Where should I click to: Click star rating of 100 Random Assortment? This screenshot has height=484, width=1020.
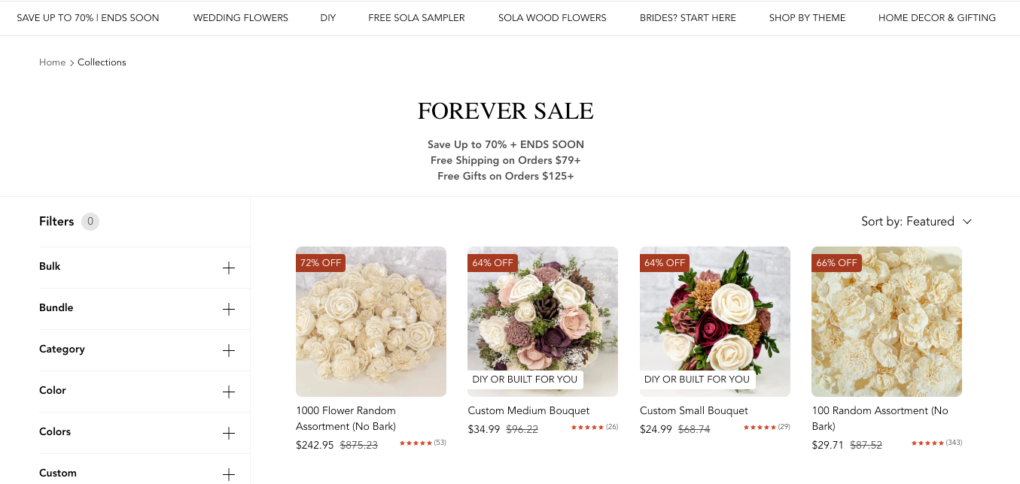point(927,443)
